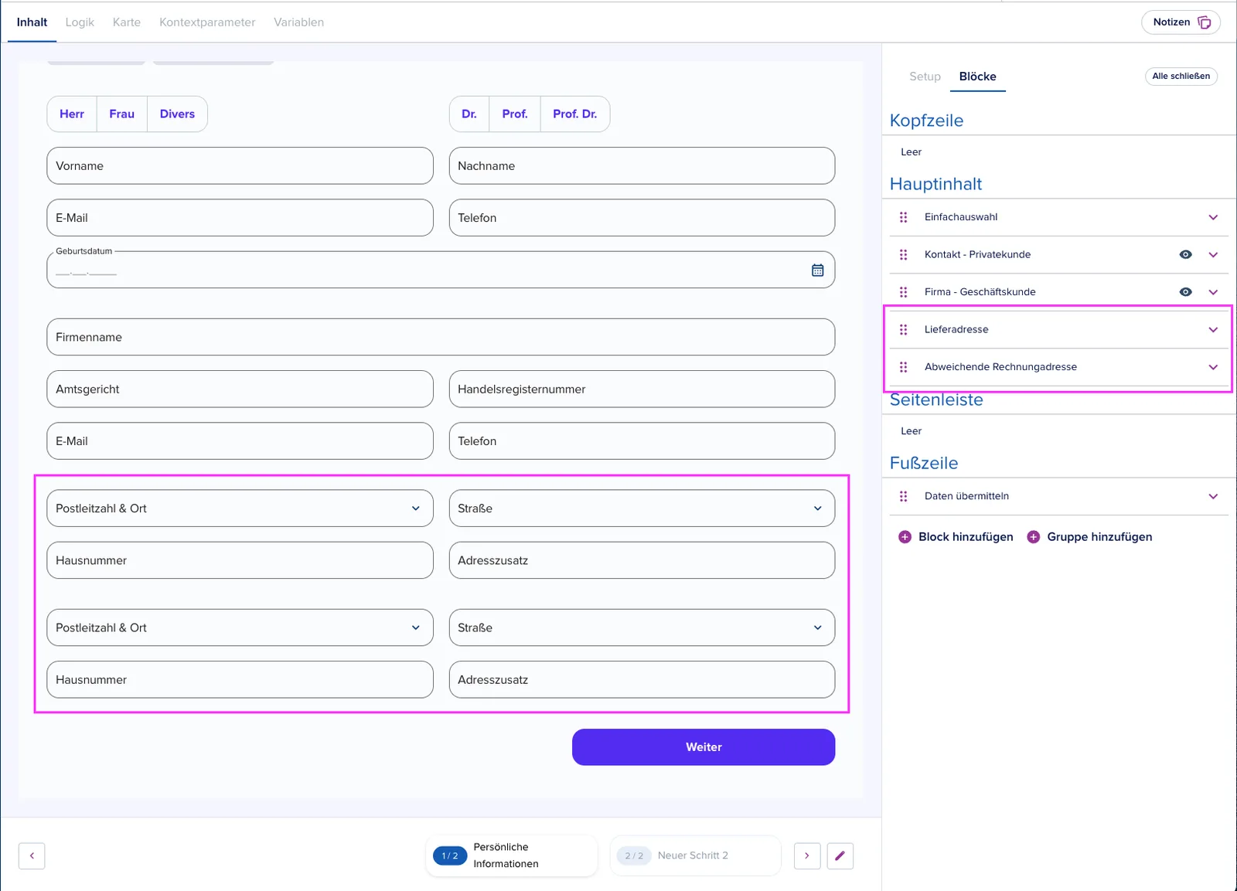Switch to the Variablen tab
The height and width of the screenshot is (891, 1237).
coord(298,22)
